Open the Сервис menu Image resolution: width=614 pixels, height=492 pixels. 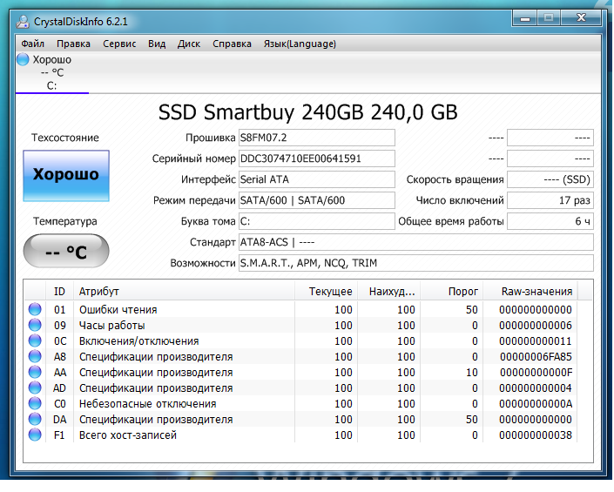pyautogui.click(x=119, y=44)
